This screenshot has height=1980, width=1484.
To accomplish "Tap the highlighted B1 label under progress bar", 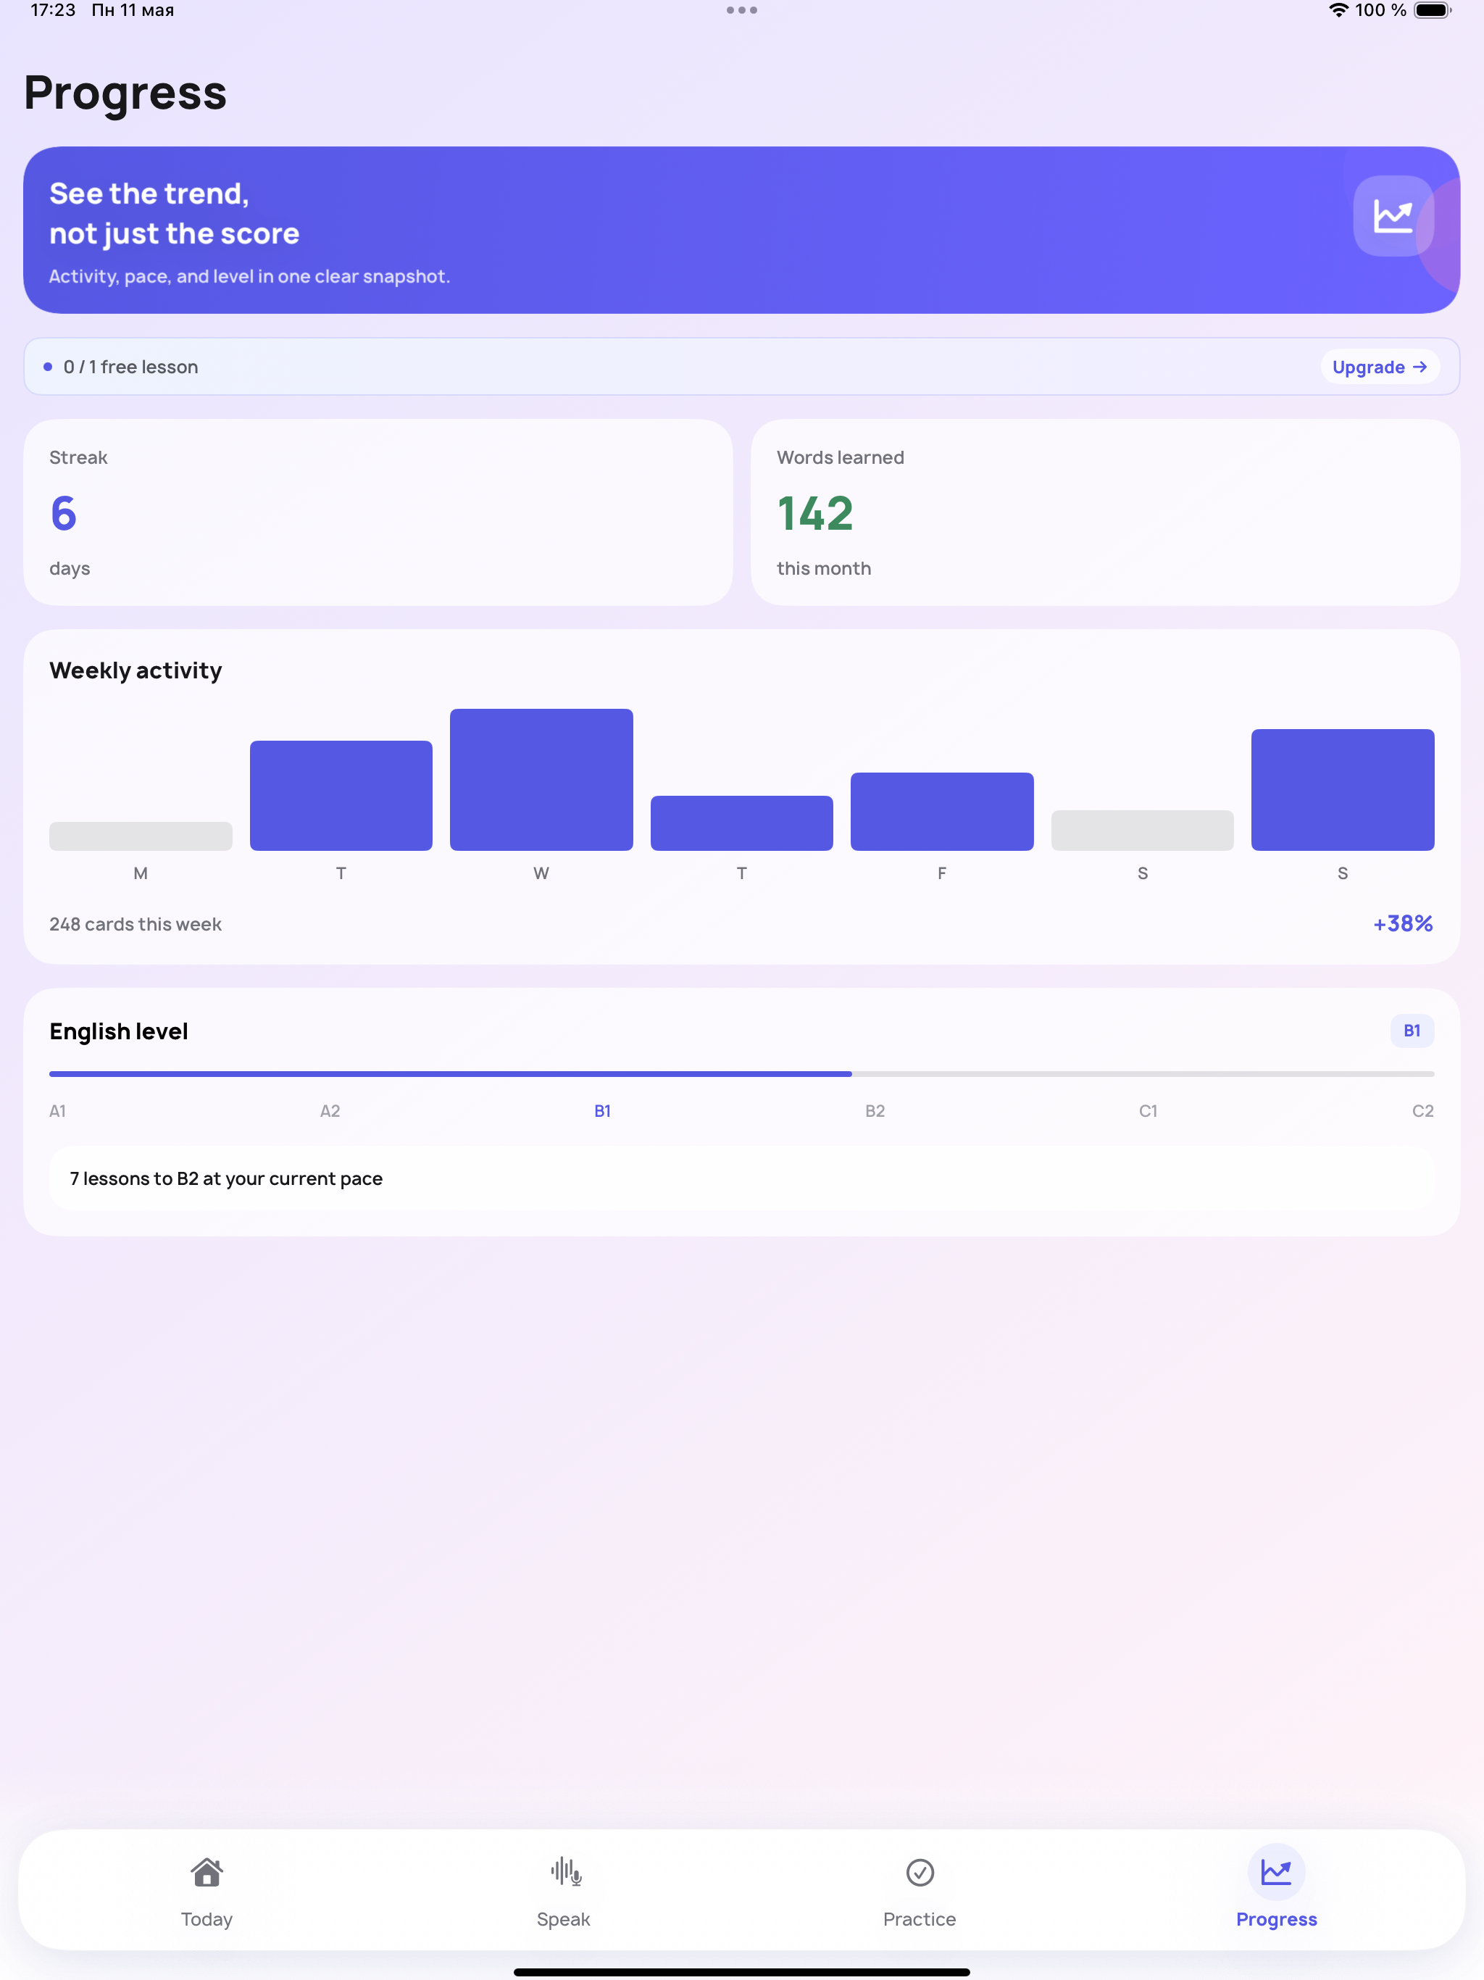I will [x=602, y=1111].
